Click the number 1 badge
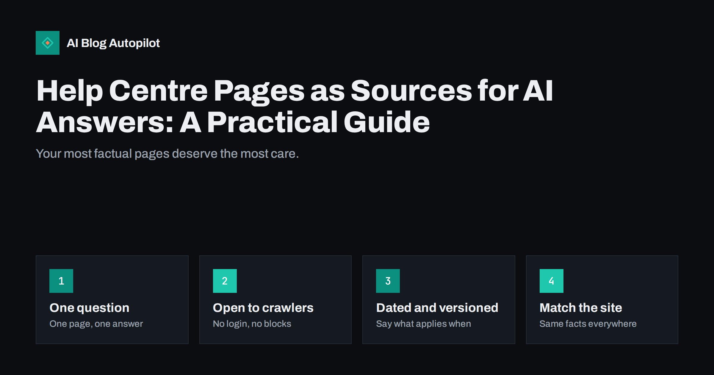This screenshot has height=375, width=714. click(61, 281)
